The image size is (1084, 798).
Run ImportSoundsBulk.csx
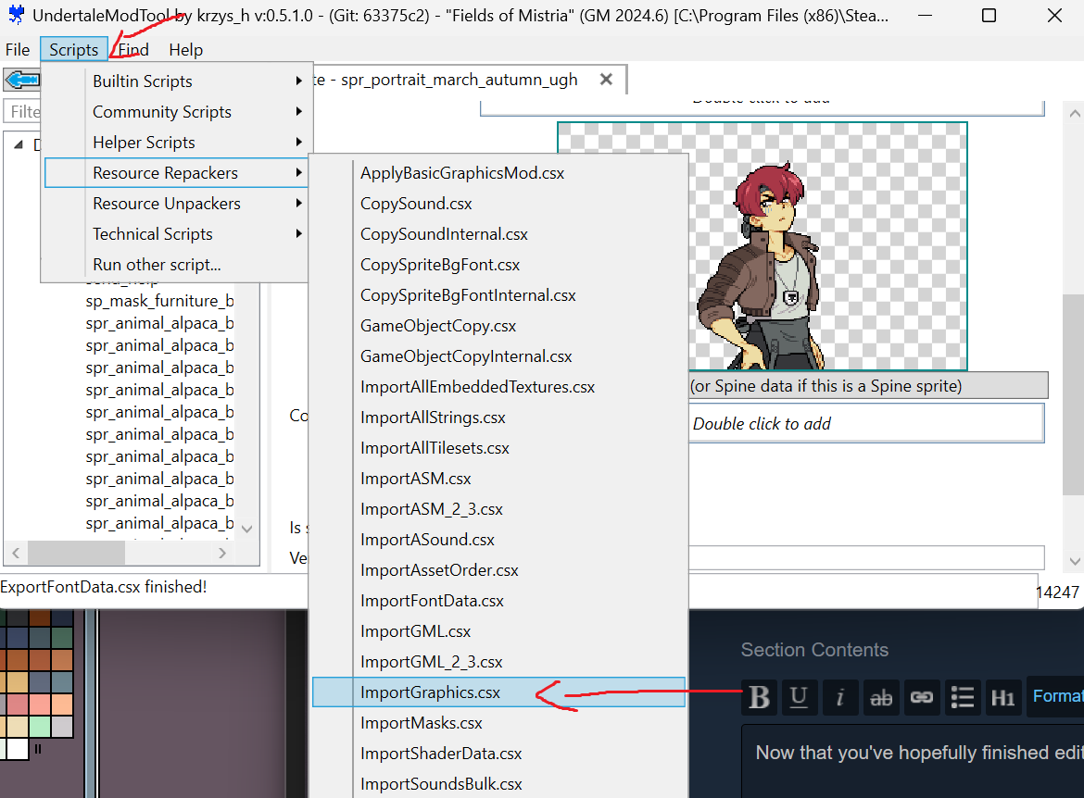point(498,784)
